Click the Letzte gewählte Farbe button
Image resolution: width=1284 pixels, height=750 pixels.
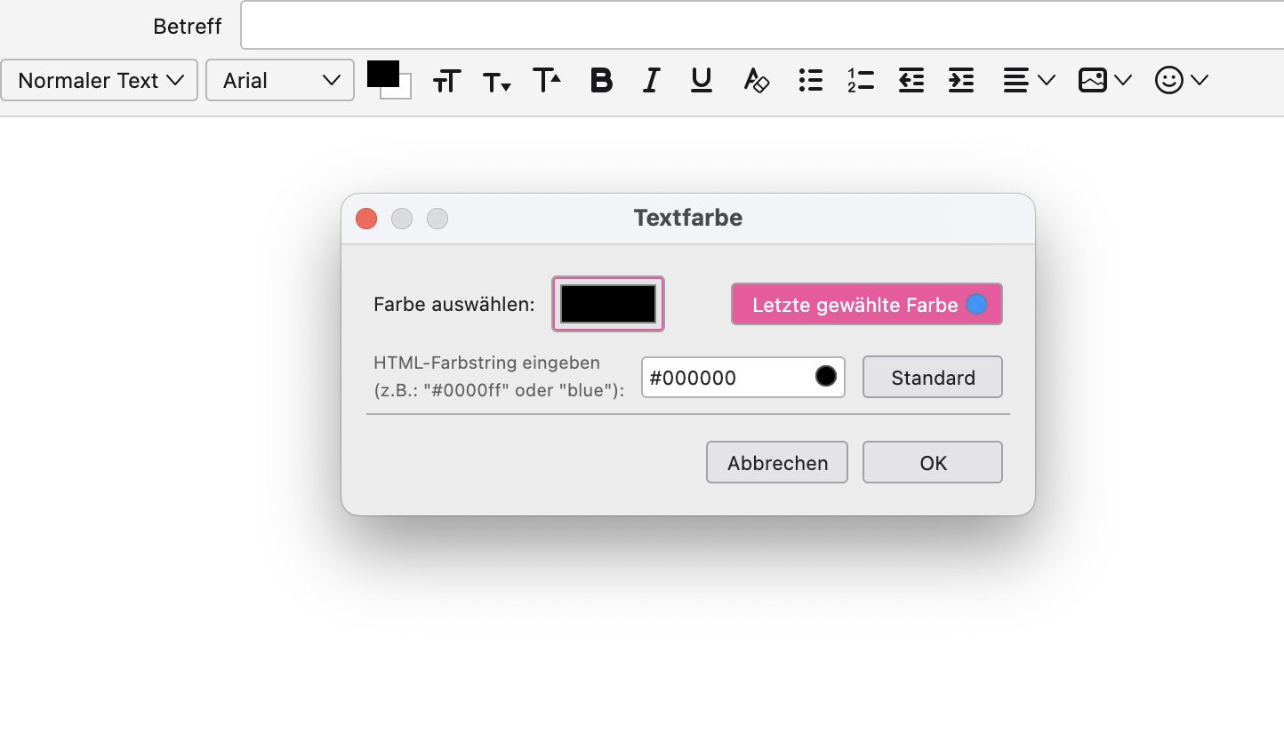[867, 304]
